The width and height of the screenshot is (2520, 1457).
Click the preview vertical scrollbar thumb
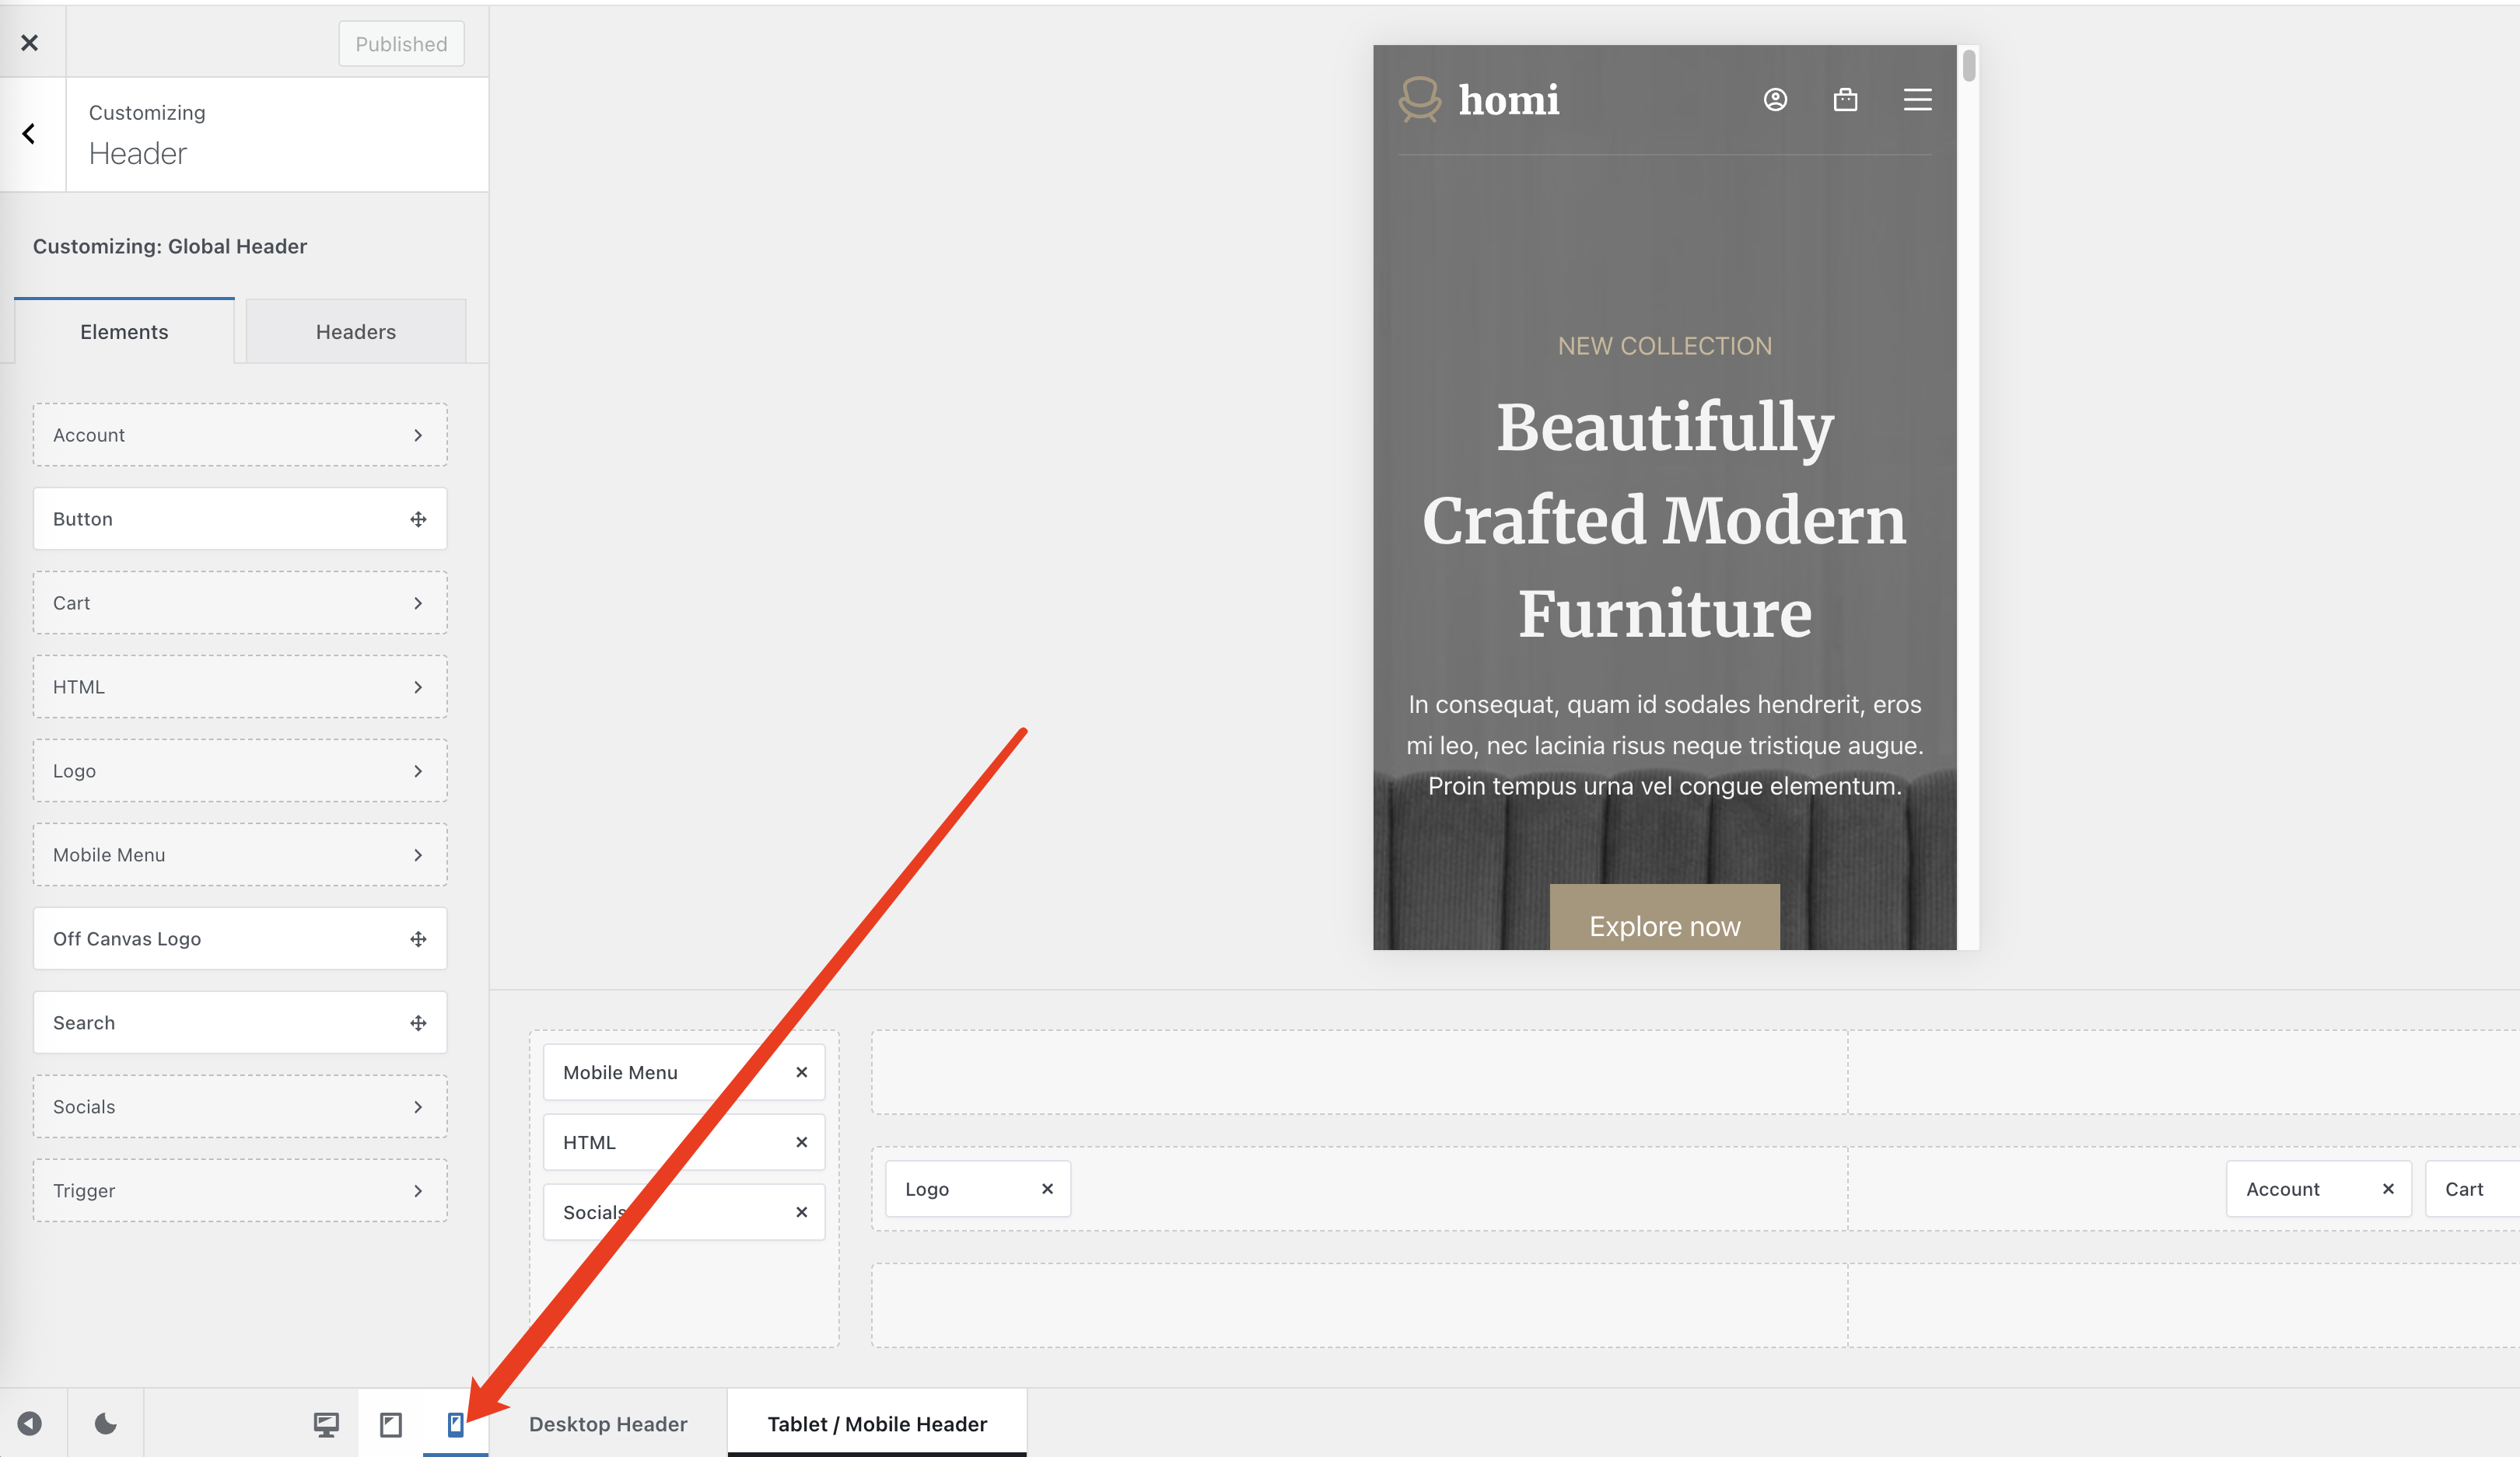click(x=1969, y=65)
